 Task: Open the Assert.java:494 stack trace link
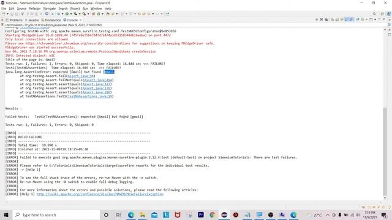(x=98, y=80)
